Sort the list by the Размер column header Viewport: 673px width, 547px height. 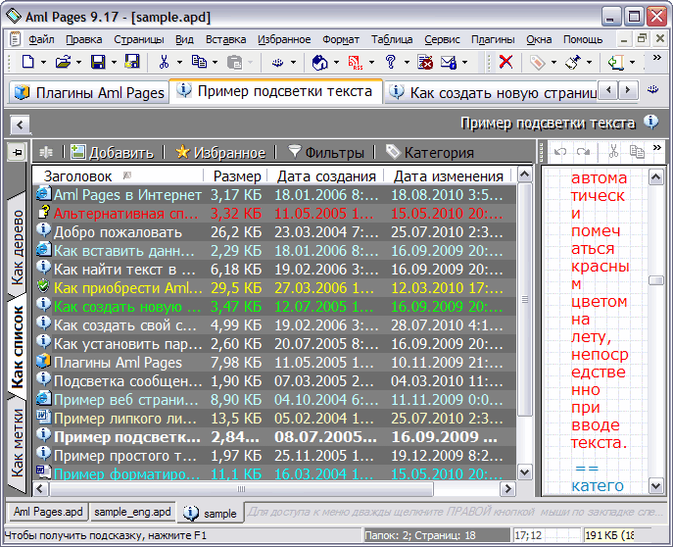coord(236,176)
